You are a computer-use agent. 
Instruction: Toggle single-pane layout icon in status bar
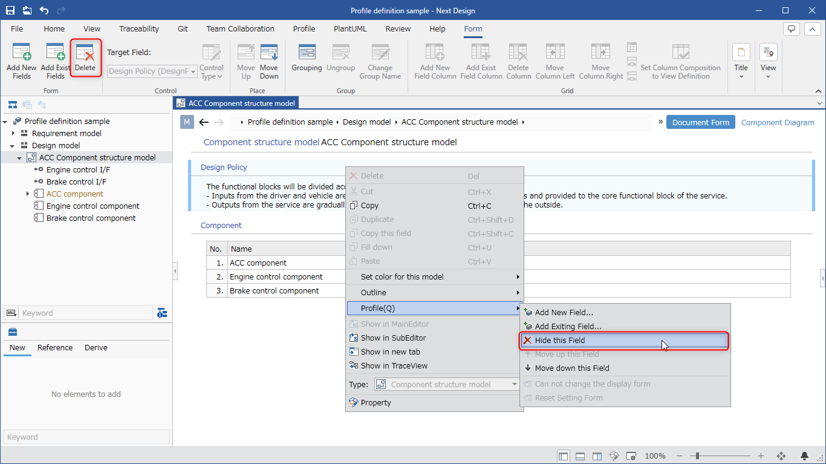tap(563, 456)
